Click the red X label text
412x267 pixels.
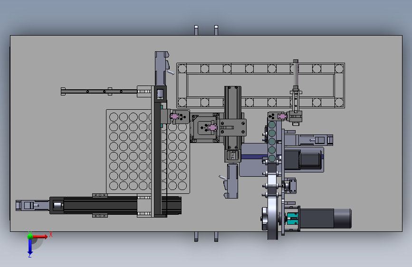(51, 234)
